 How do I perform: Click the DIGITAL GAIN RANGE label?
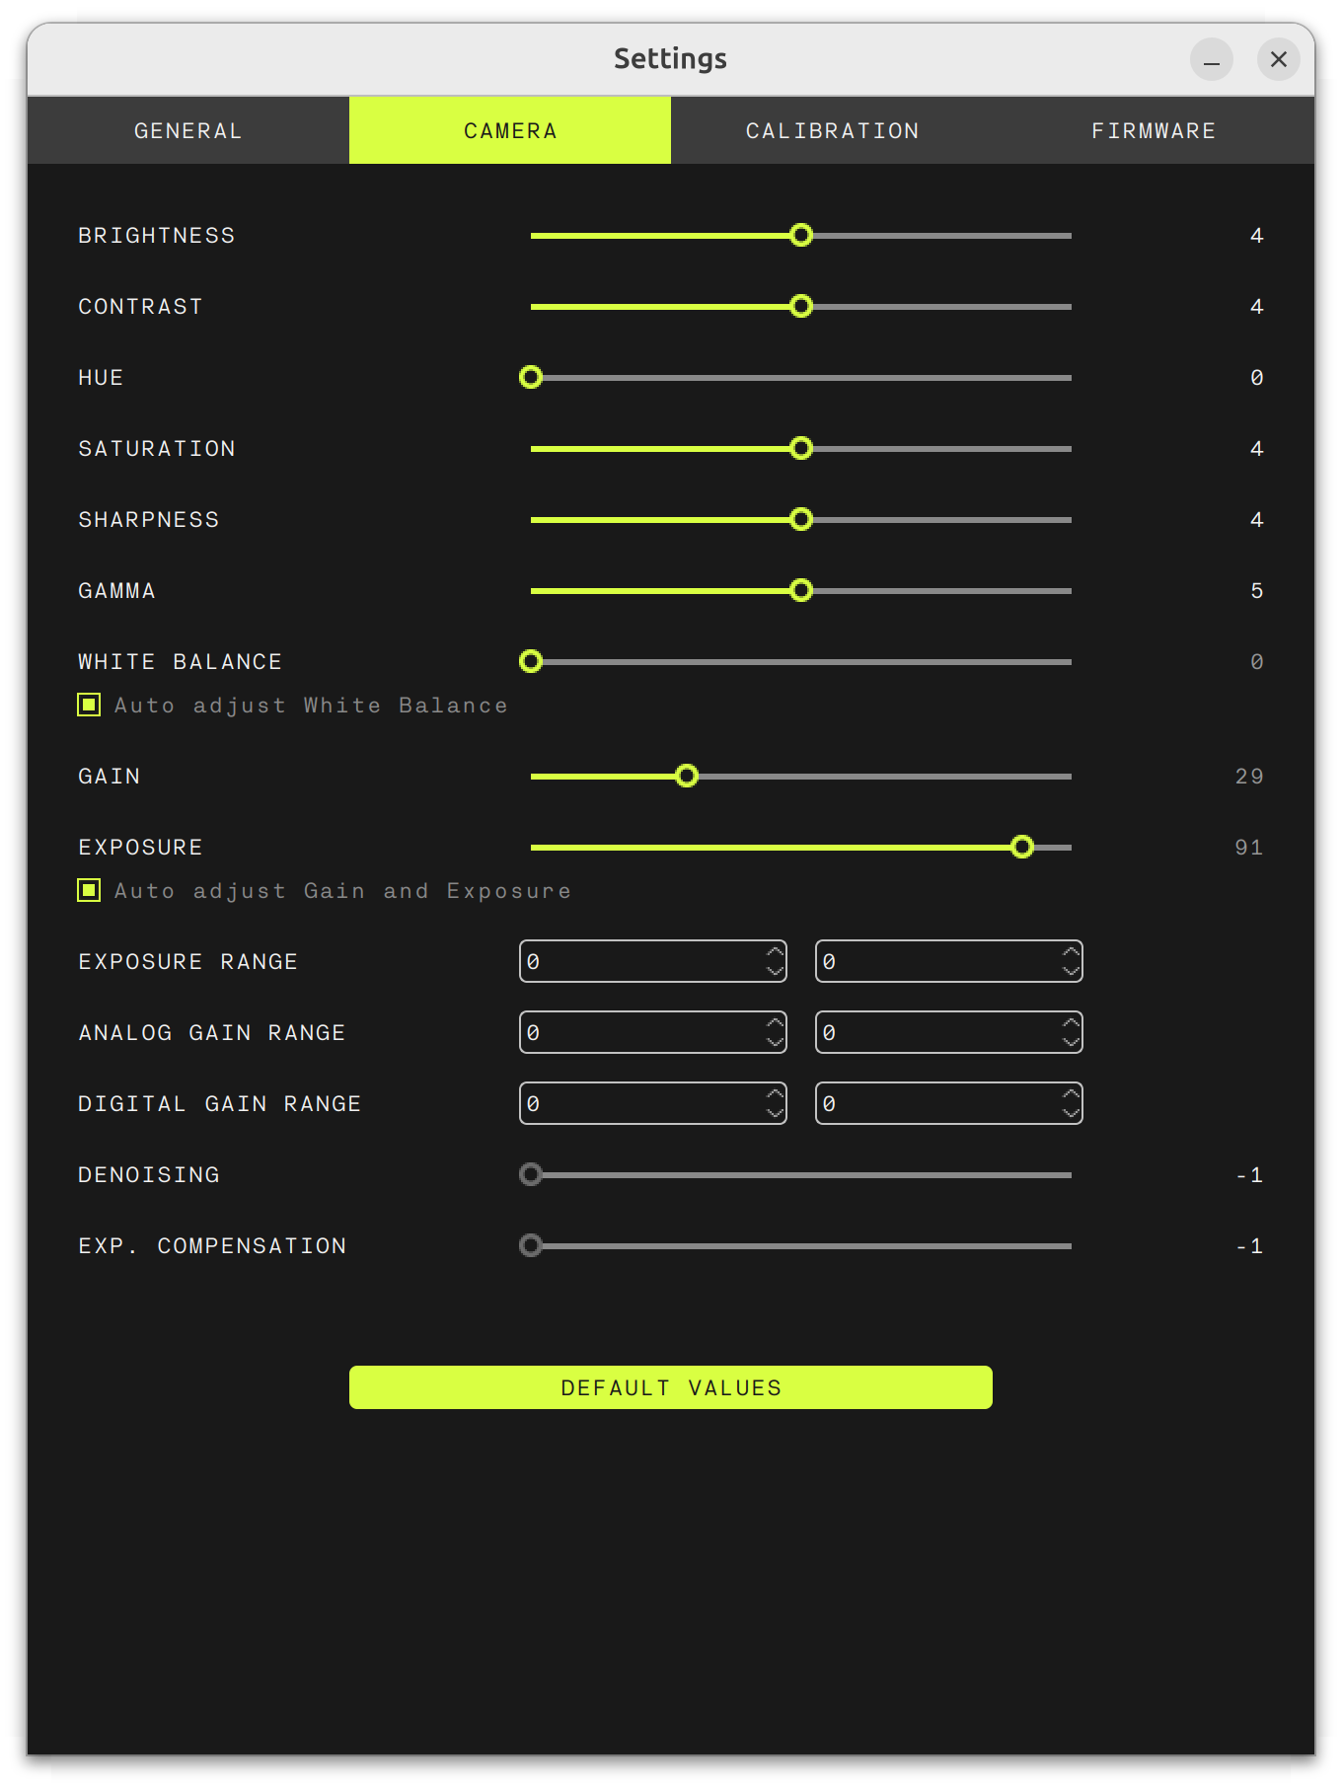(x=219, y=1103)
